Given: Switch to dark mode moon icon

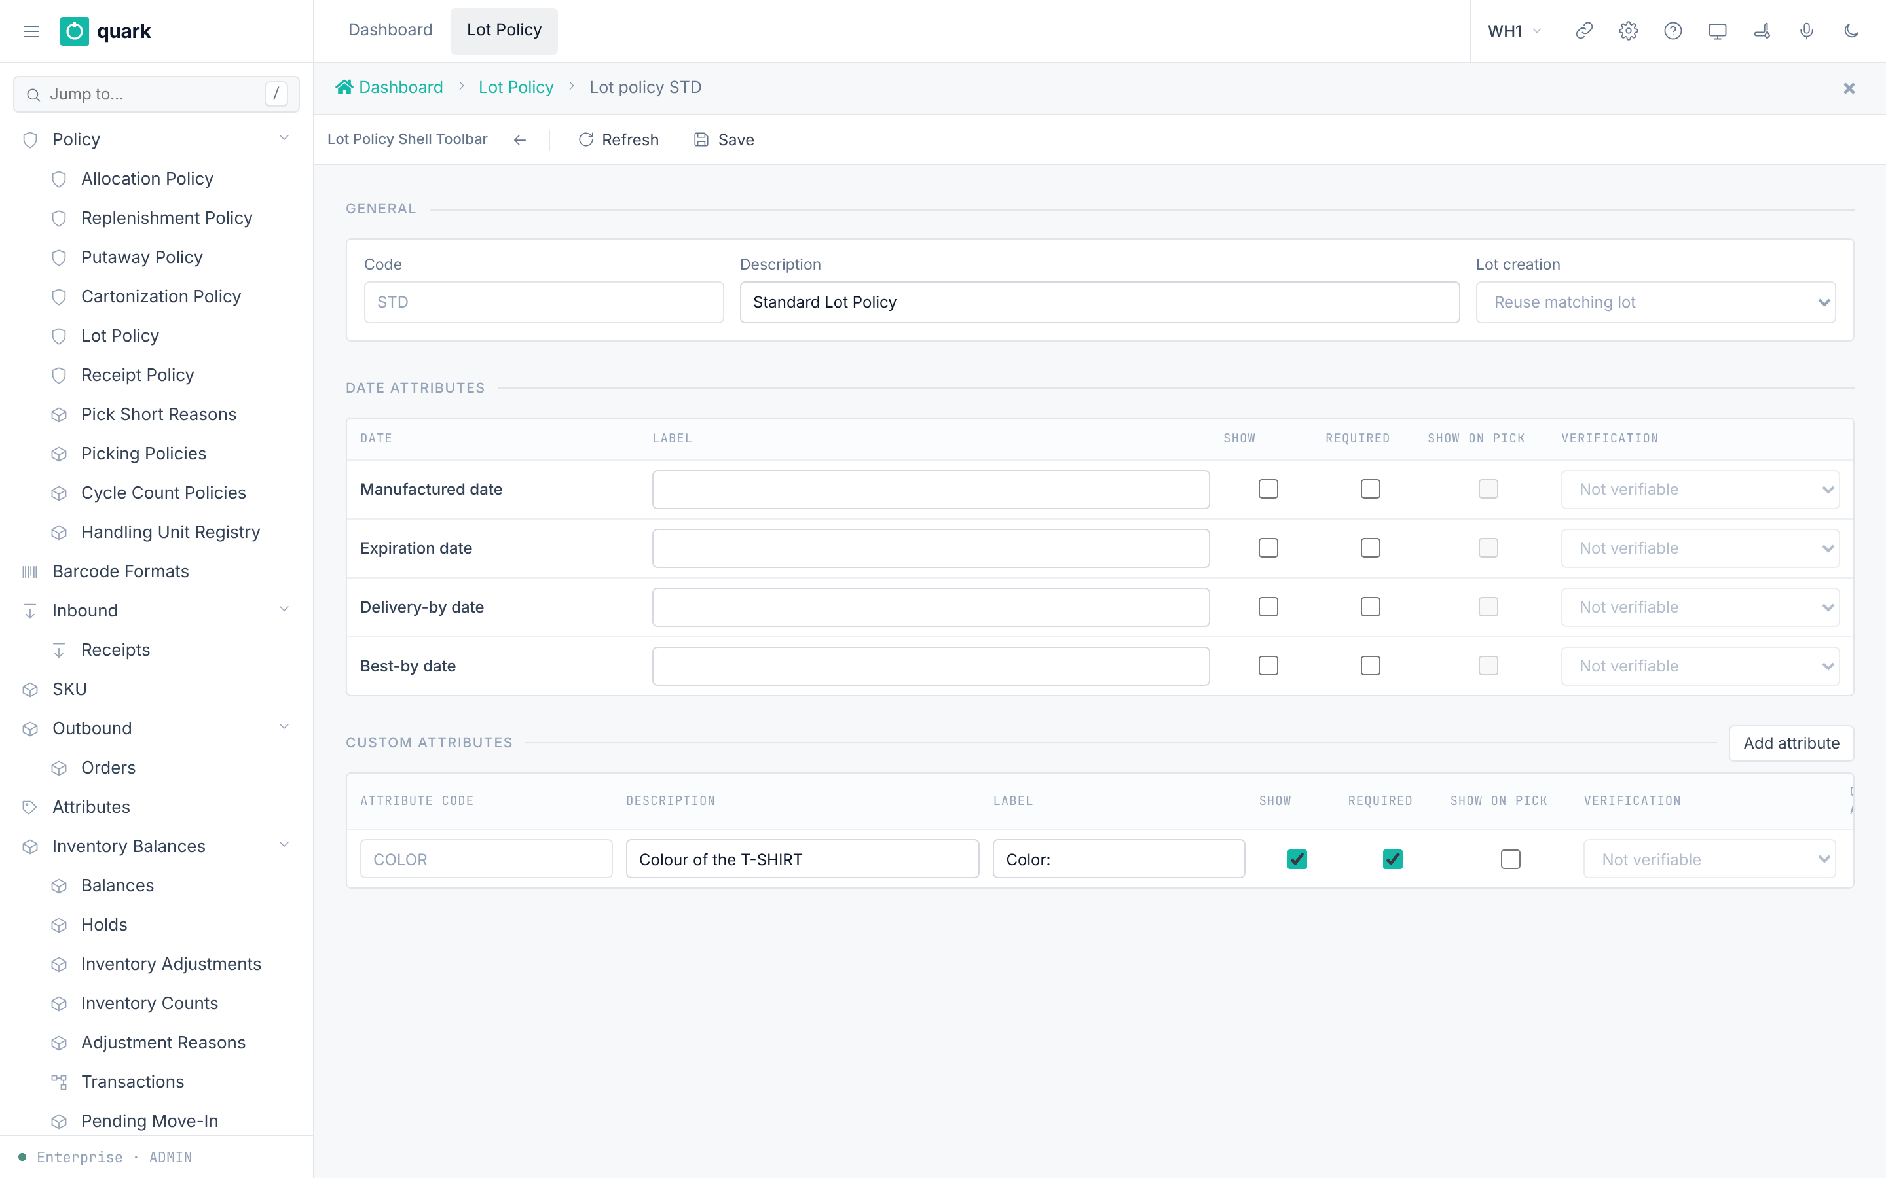Looking at the screenshot, I should [1851, 31].
